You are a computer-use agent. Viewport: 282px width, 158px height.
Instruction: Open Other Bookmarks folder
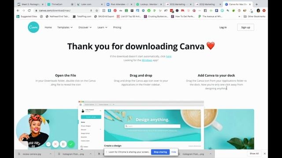[254, 17]
